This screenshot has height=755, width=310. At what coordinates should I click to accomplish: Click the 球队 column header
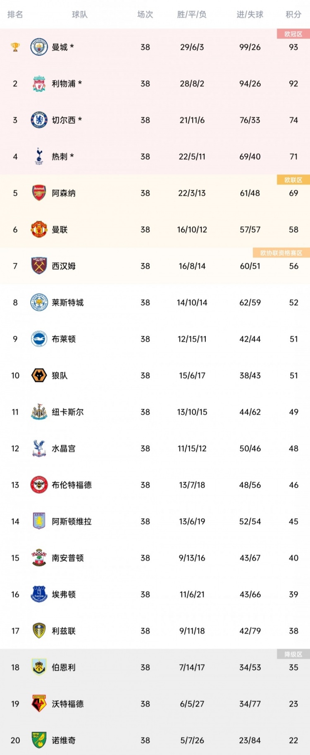pos(80,14)
